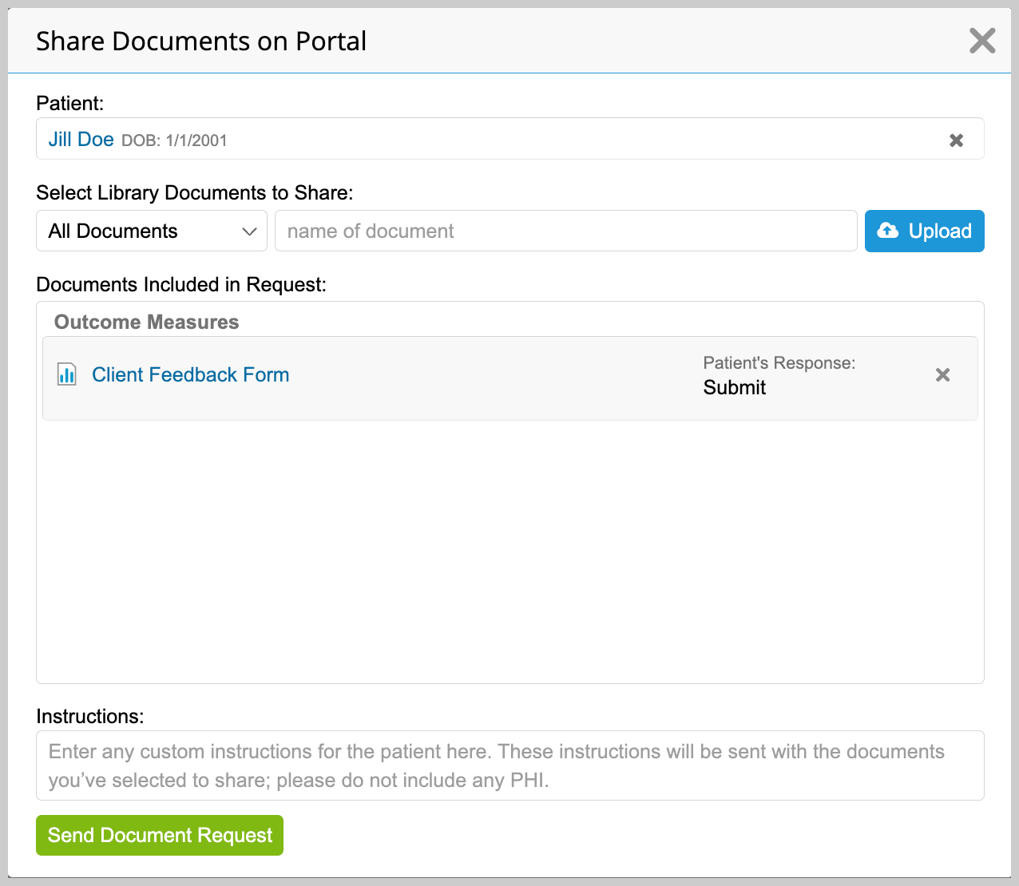
Task: Remove Client Feedback Form from the request
Action: [x=942, y=374]
